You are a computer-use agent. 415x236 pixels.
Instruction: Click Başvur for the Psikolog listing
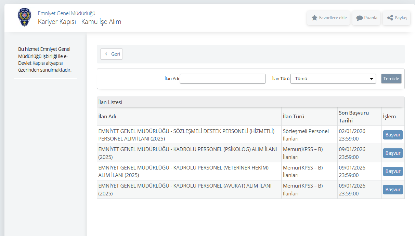pos(392,153)
